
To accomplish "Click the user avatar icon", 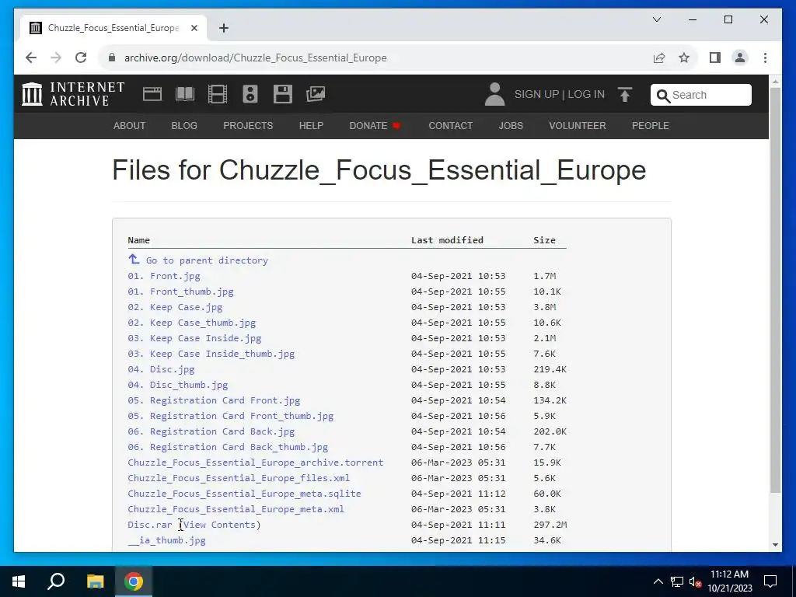I will click(x=494, y=94).
